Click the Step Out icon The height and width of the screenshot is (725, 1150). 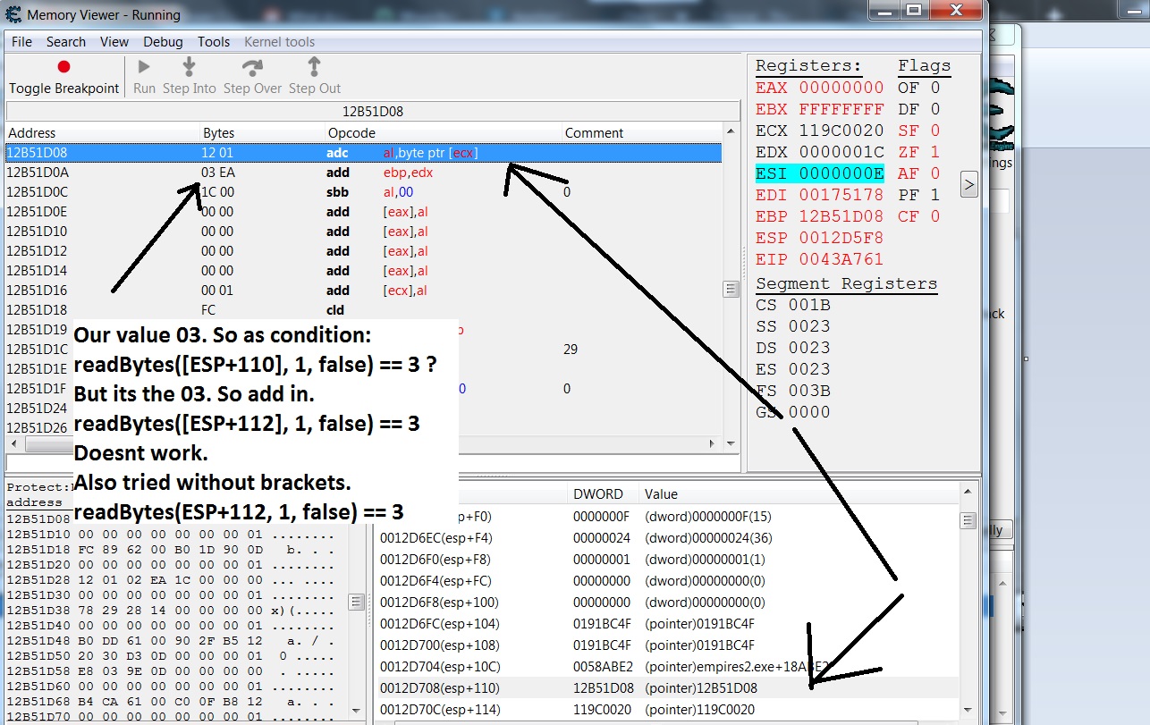[x=314, y=67]
